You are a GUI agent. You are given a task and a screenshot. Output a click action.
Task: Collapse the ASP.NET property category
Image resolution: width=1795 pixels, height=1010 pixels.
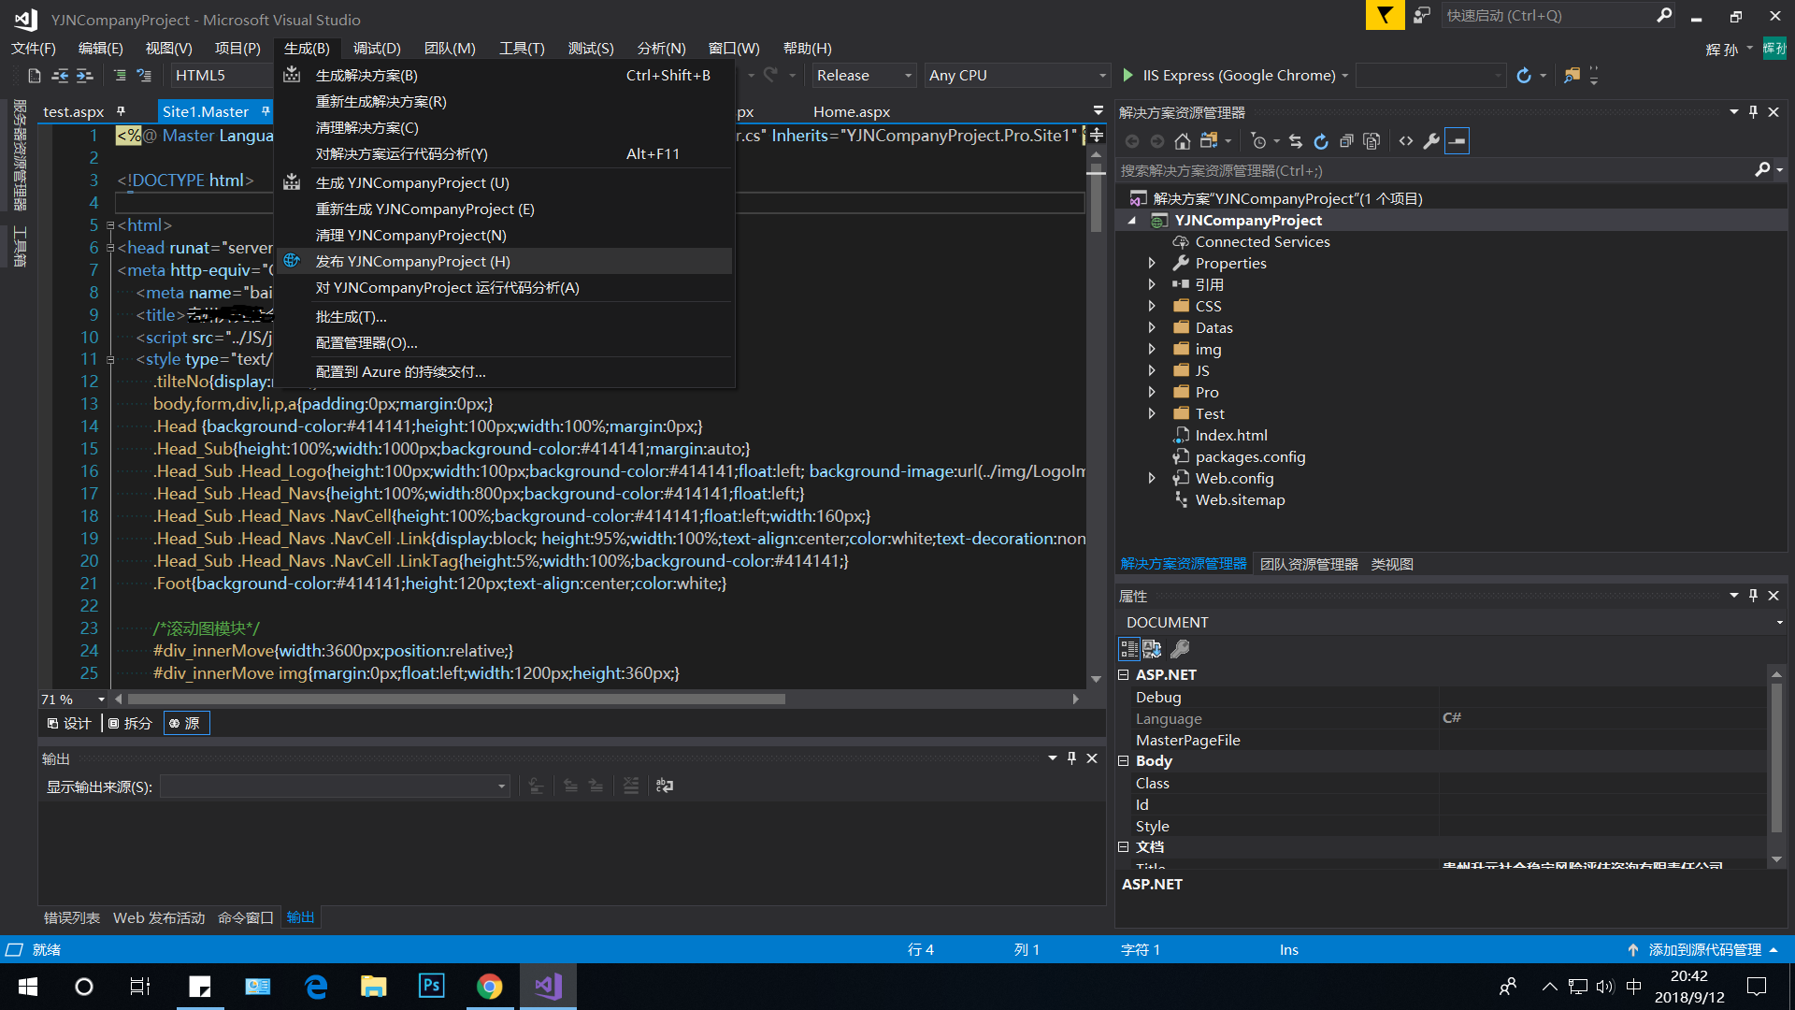pyautogui.click(x=1124, y=675)
